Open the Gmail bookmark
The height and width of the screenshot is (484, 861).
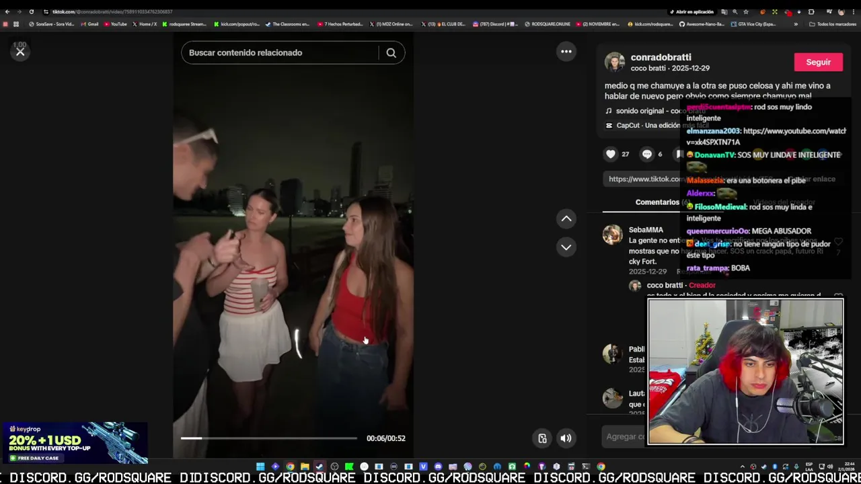[x=89, y=24]
